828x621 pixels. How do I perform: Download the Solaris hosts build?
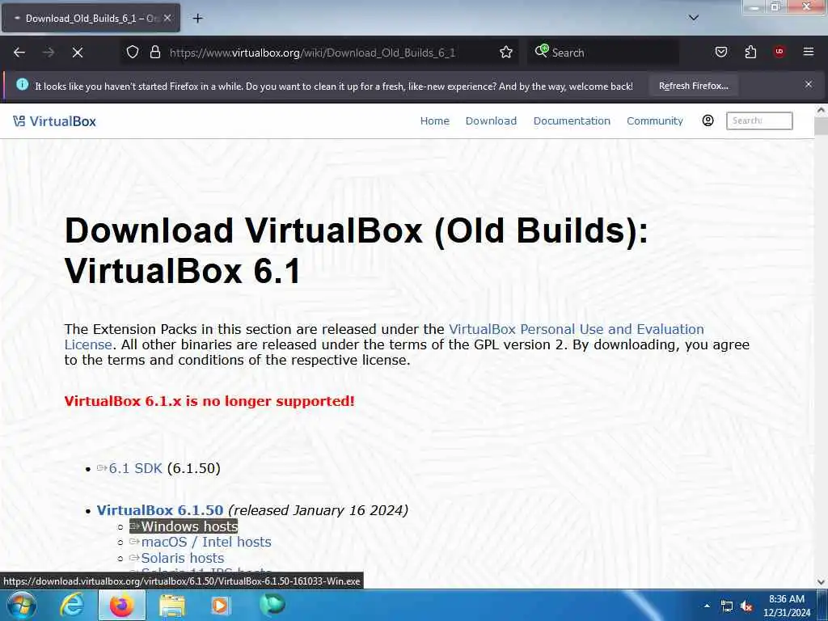182,558
